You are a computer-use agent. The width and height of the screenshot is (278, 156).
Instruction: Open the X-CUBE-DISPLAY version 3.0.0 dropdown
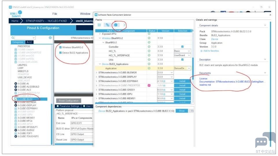click(x=165, y=77)
